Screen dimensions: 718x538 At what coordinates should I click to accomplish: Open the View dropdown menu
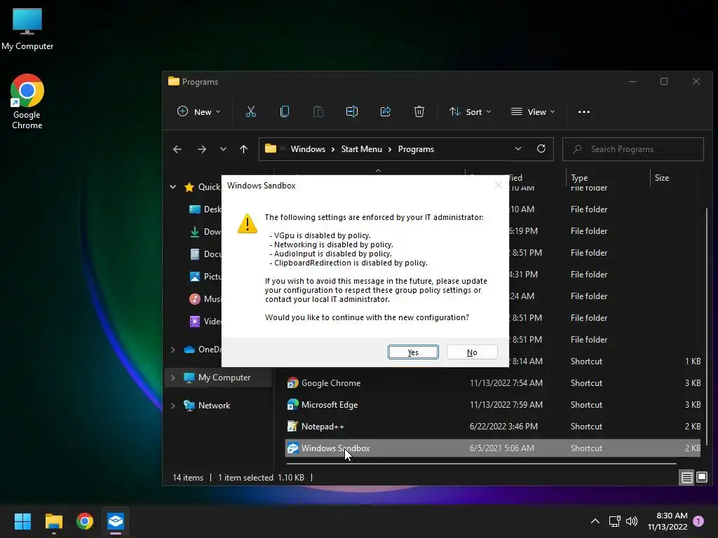point(533,111)
